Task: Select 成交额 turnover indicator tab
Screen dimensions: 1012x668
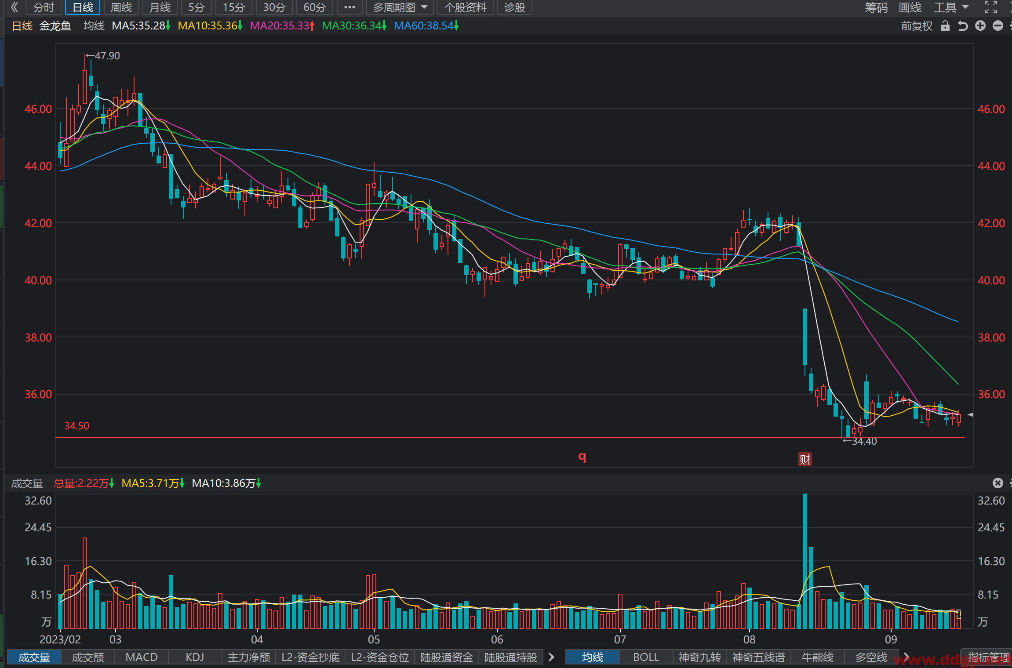Action: click(88, 657)
